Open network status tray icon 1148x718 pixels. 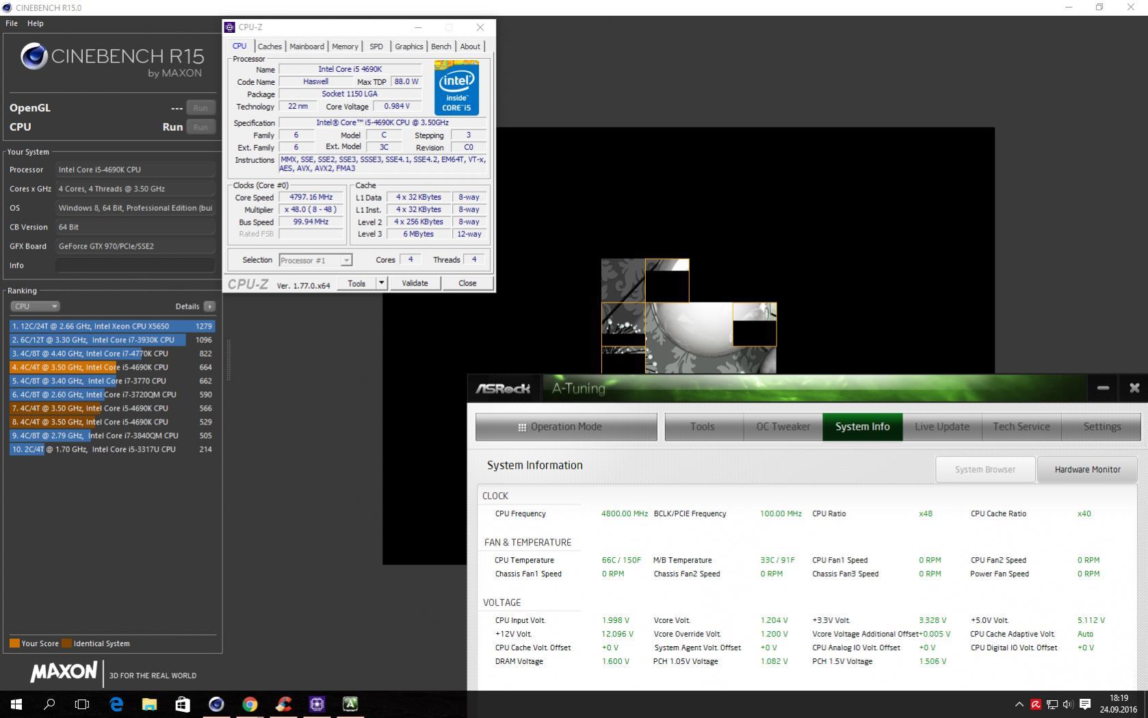[x=1052, y=704]
